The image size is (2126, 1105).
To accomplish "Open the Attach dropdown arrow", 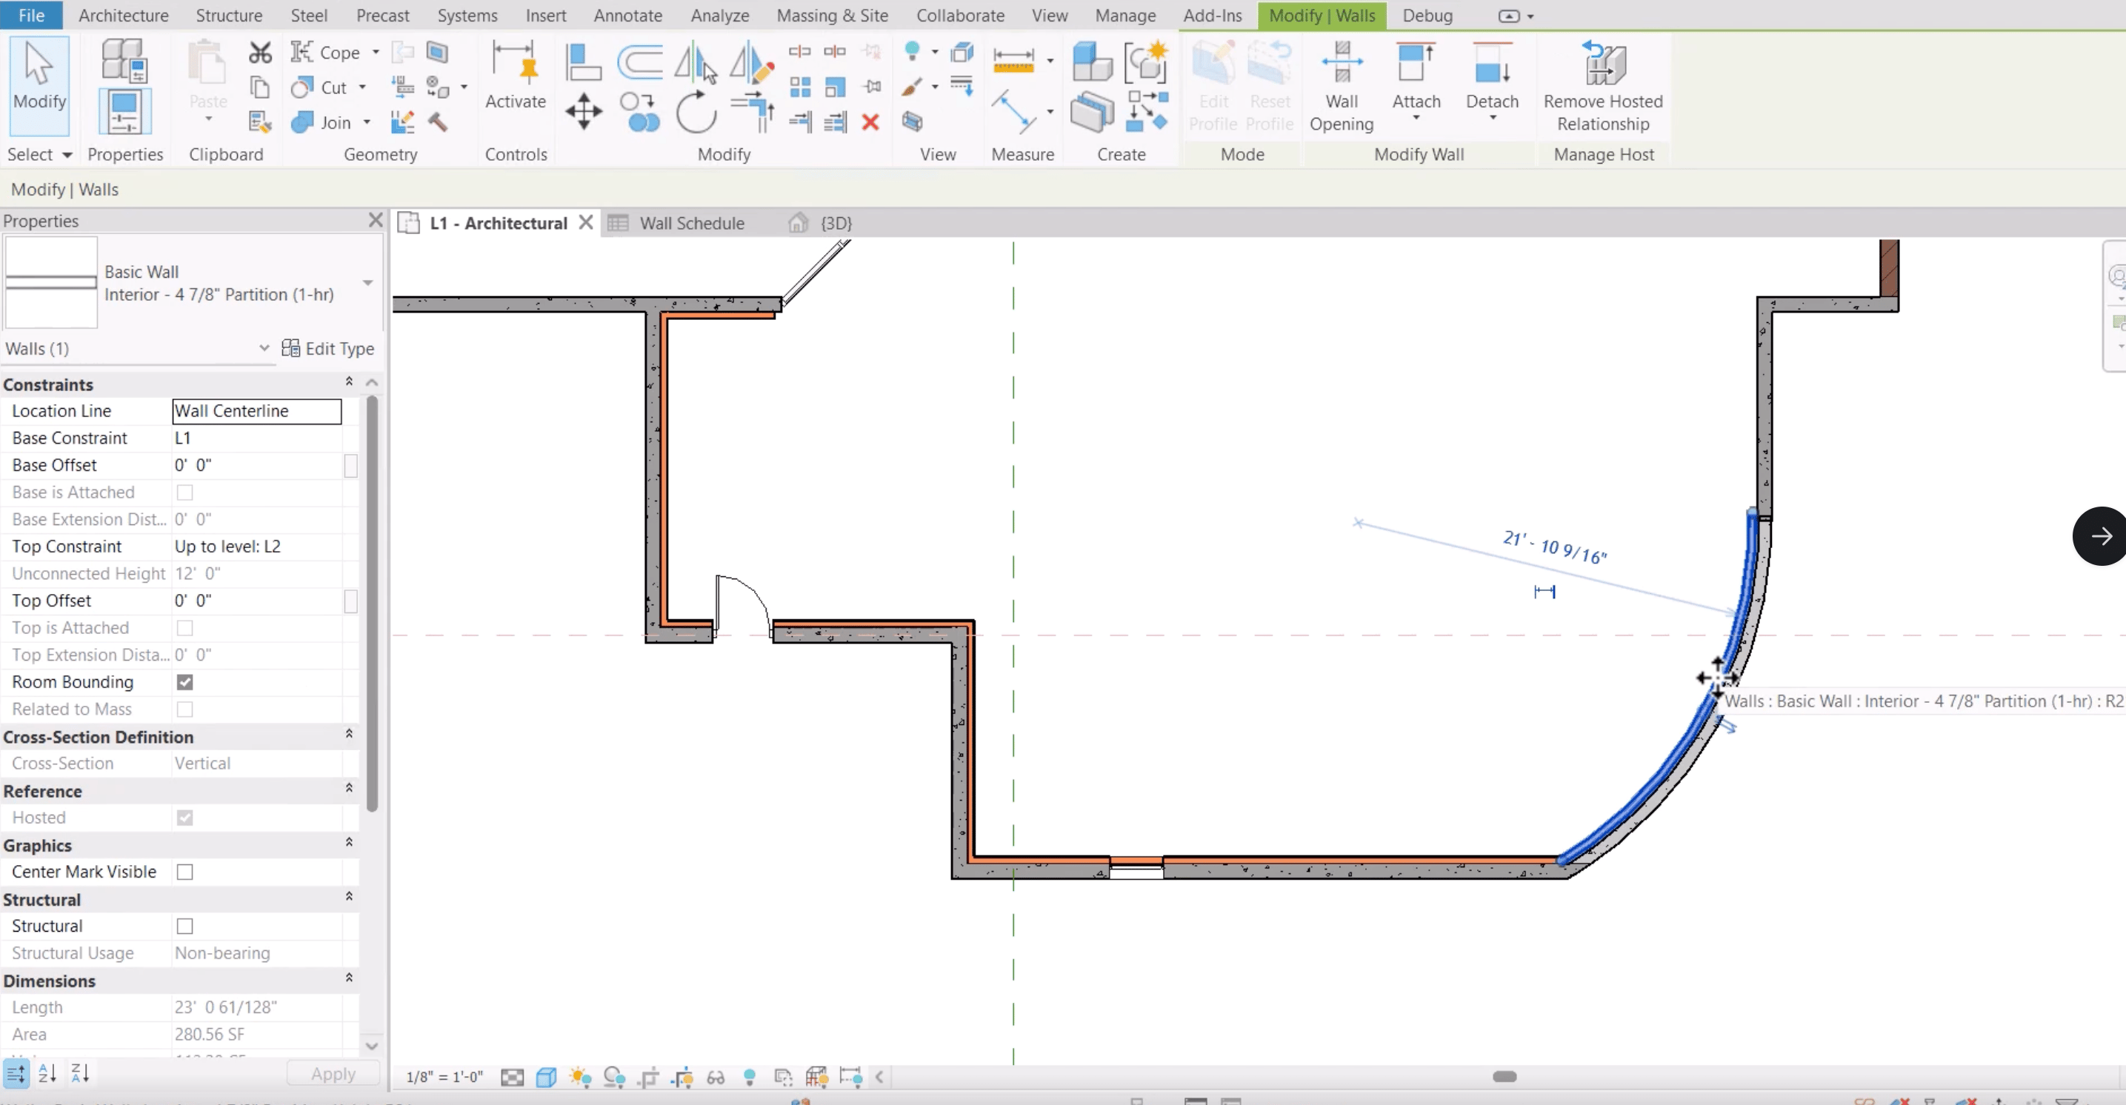I will point(1416,118).
